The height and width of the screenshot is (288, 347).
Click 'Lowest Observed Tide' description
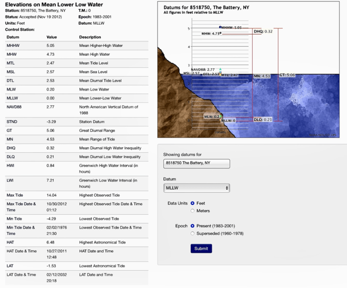(99, 219)
